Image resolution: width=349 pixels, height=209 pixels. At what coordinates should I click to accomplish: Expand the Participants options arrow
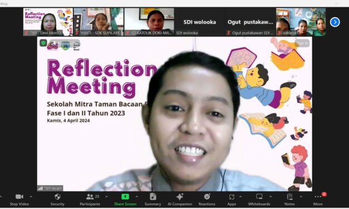(x=106, y=197)
